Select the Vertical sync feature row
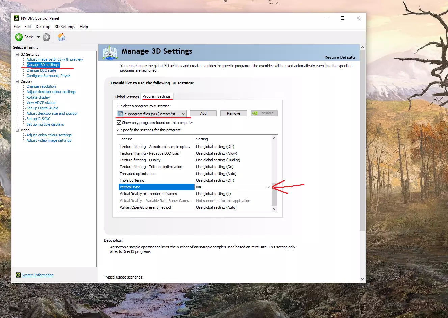Image resolution: width=448 pixels, height=318 pixels. pos(157,187)
